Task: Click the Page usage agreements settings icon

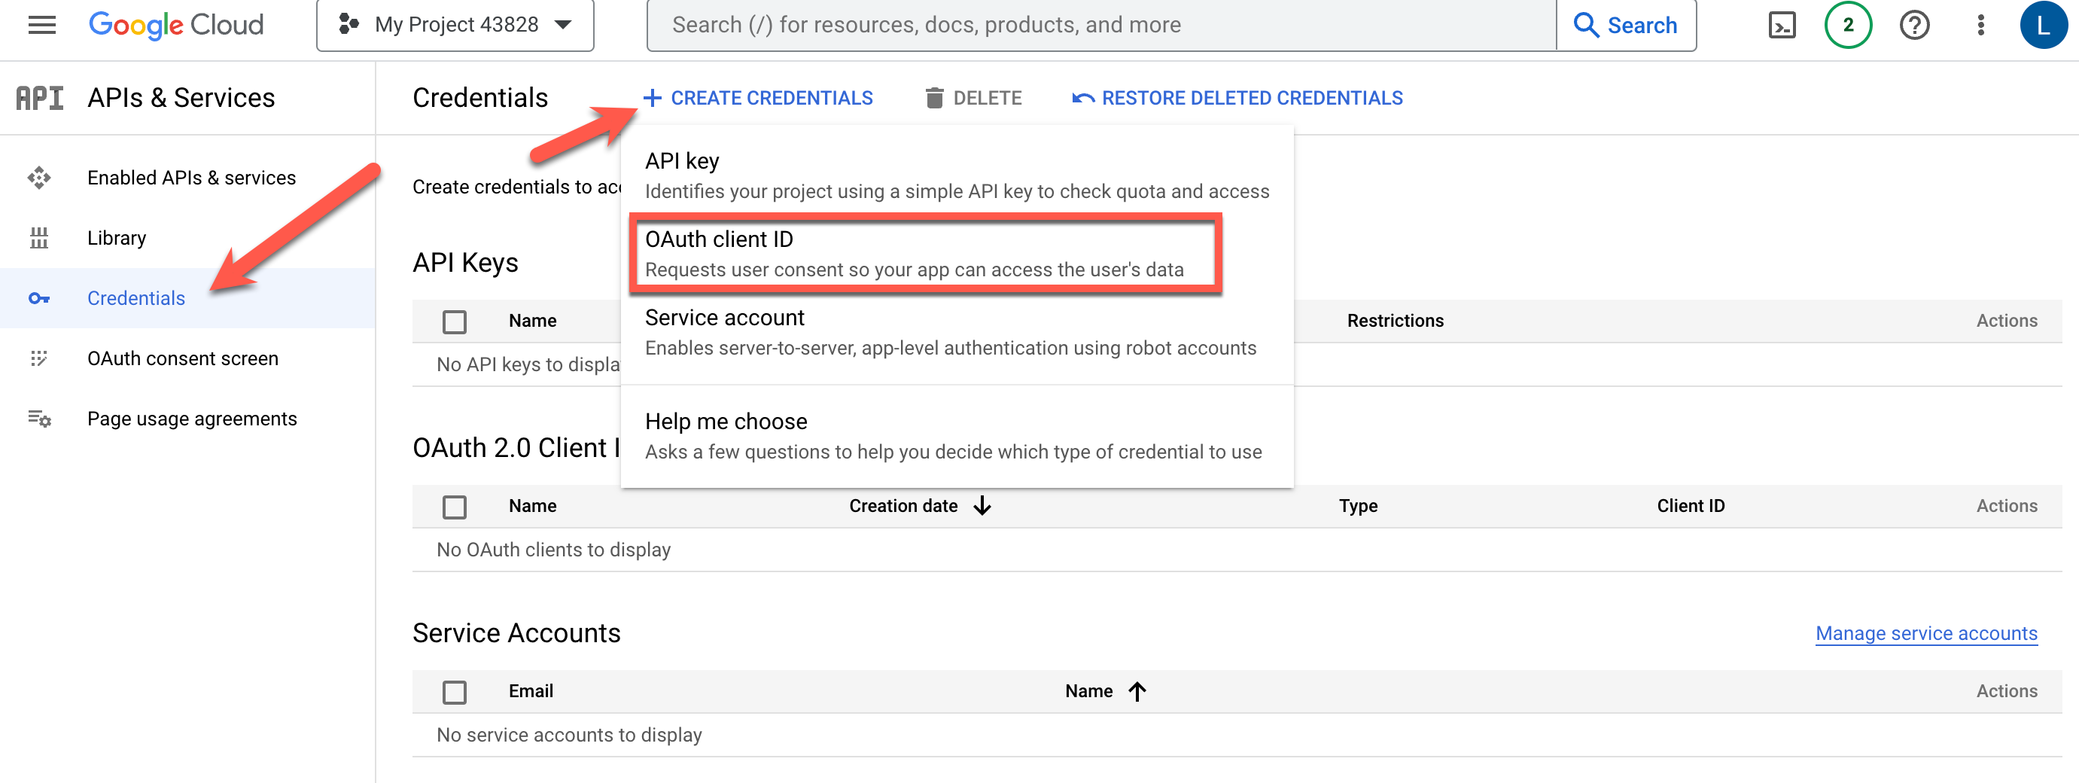Action: 38,419
